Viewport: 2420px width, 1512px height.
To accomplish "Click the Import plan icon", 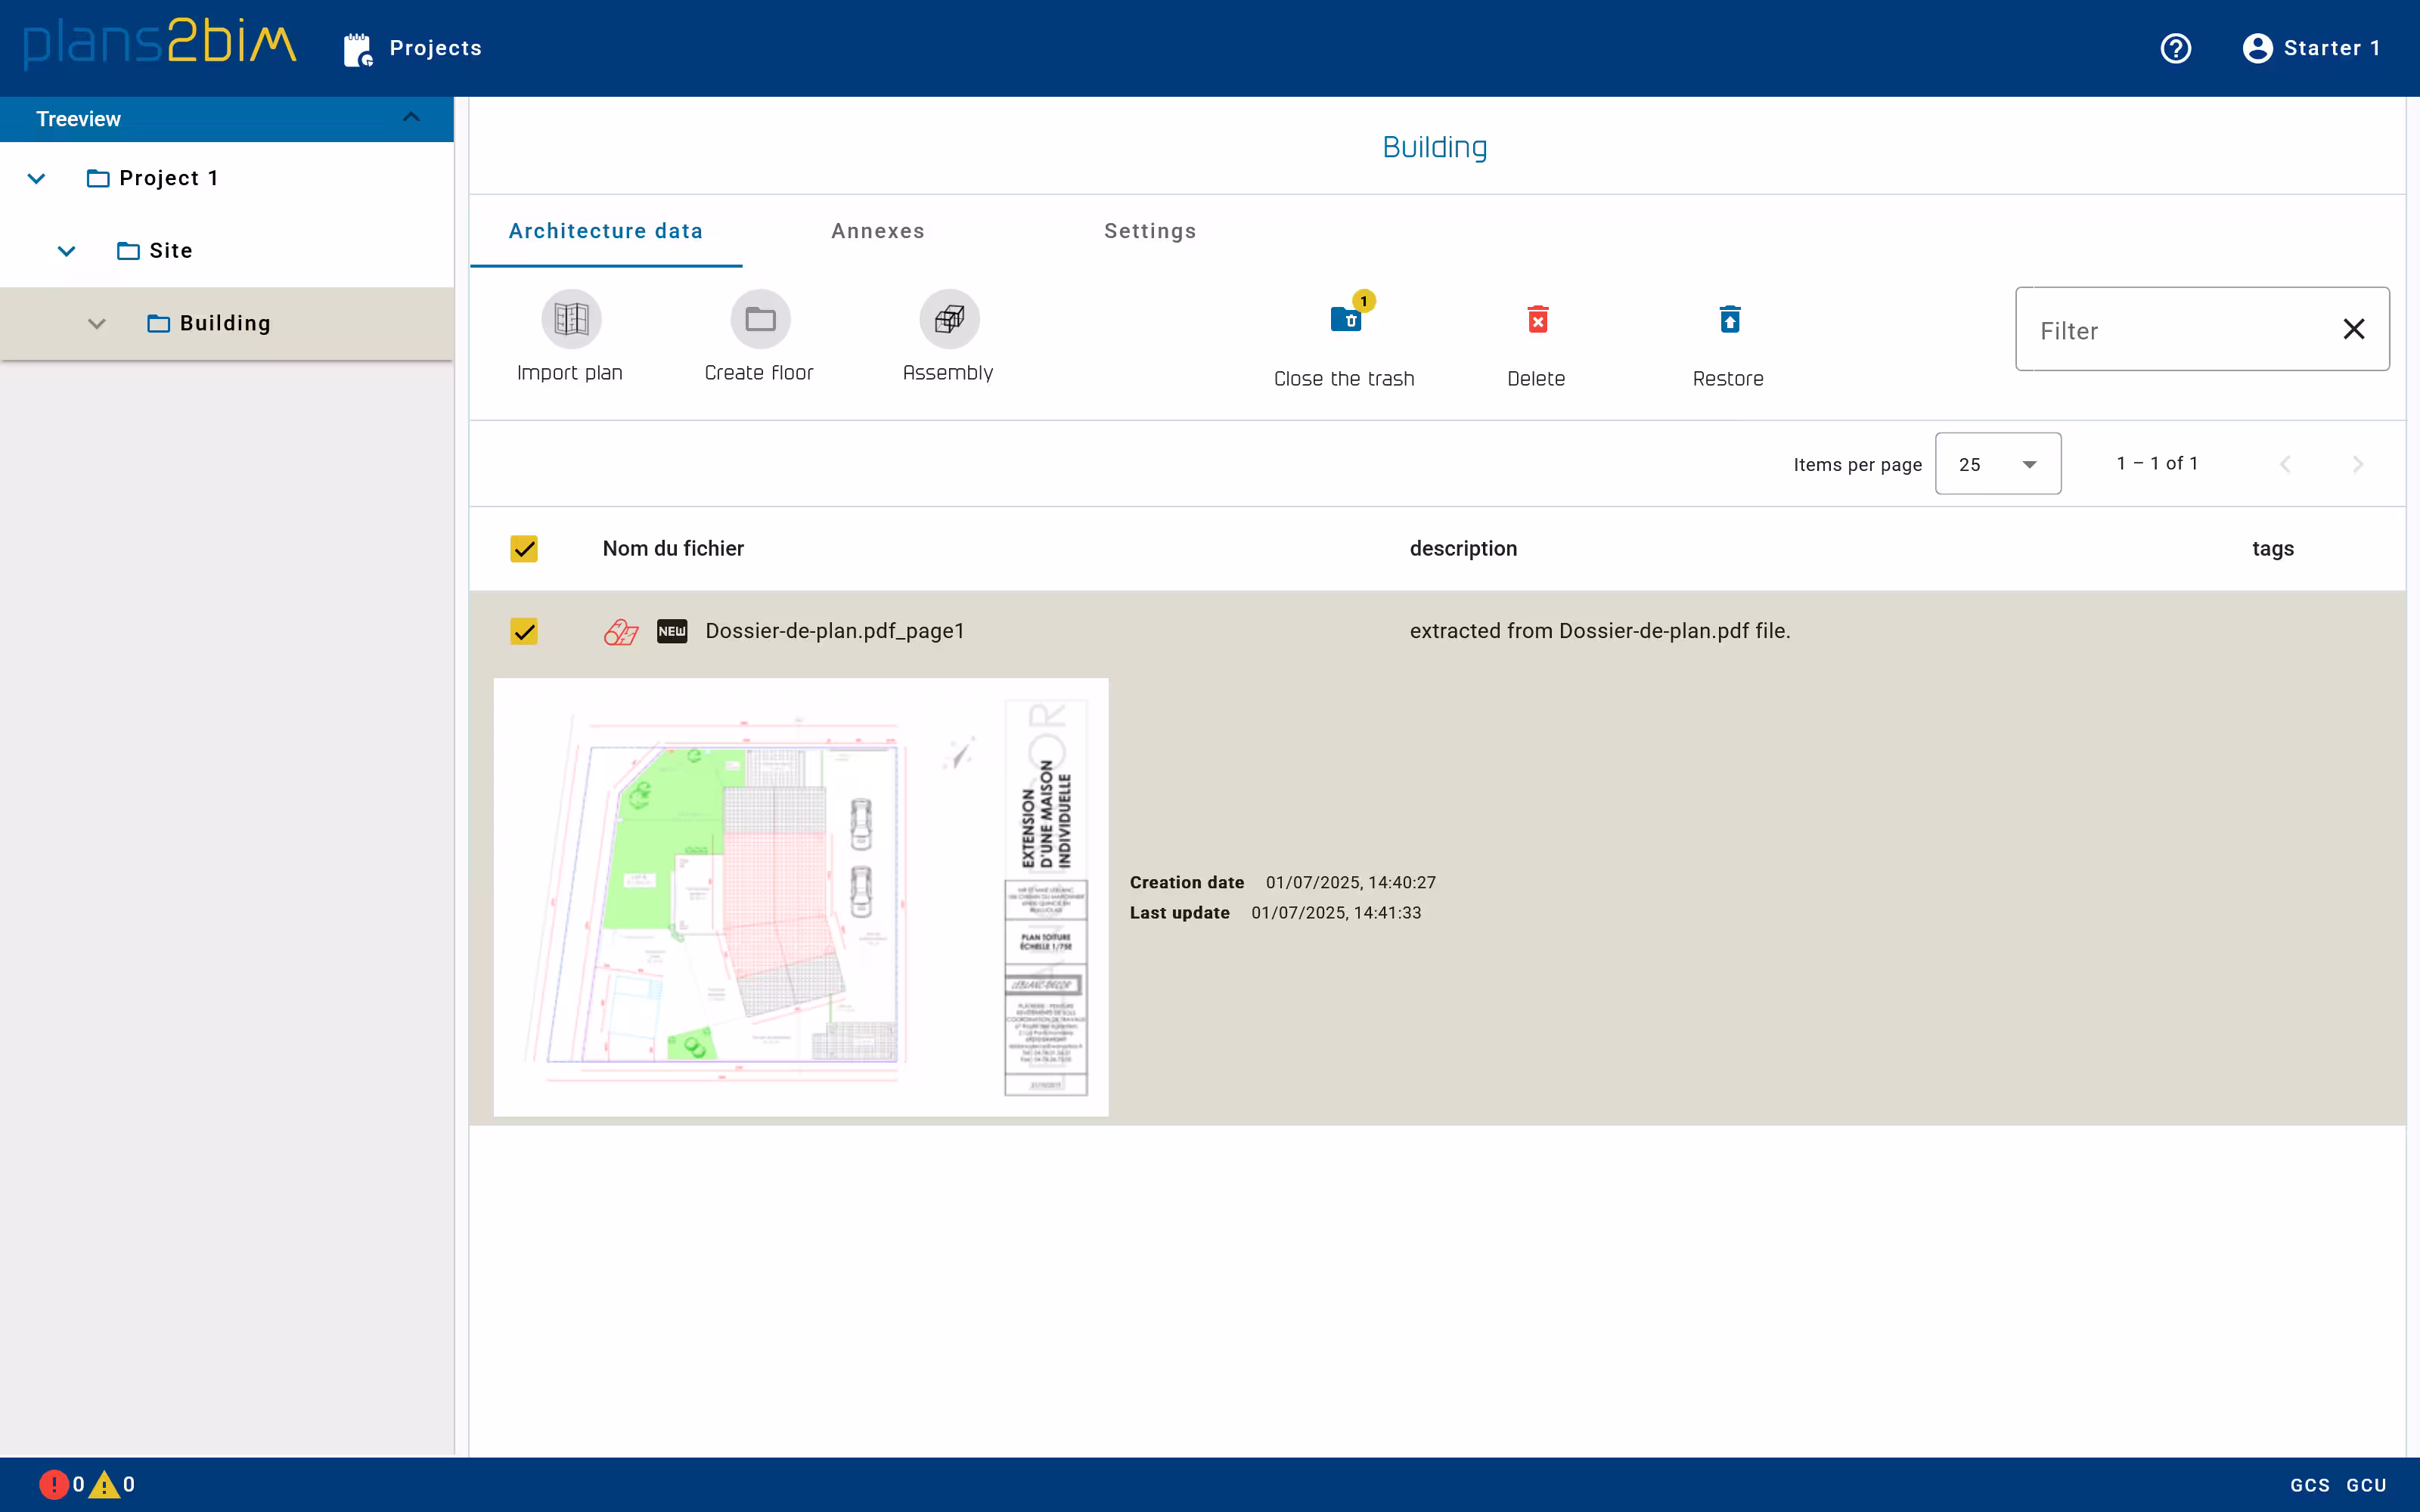I will coord(570,319).
